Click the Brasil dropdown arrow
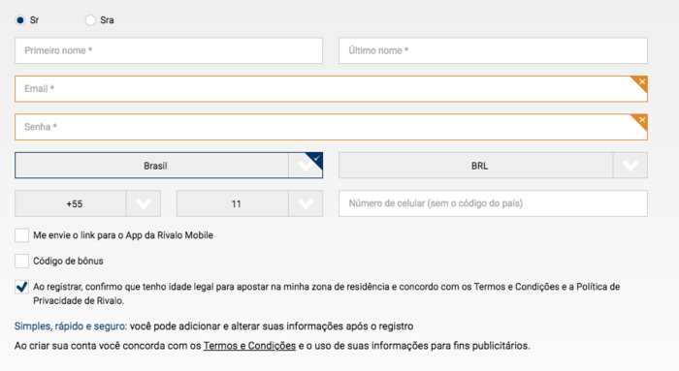This screenshot has height=371, width=679. [306, 166]
